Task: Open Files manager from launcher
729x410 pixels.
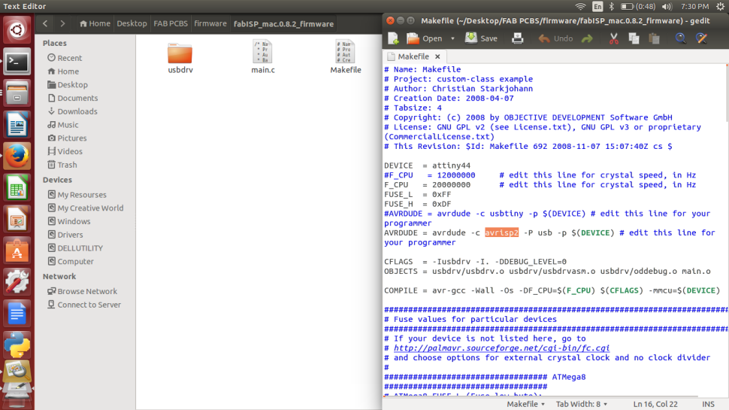Action: tap(17, 93)
